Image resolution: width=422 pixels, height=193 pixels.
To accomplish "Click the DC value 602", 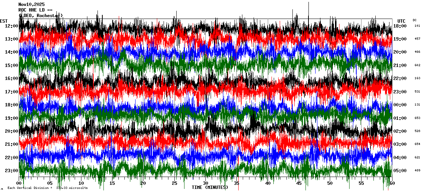I will 417,65.
